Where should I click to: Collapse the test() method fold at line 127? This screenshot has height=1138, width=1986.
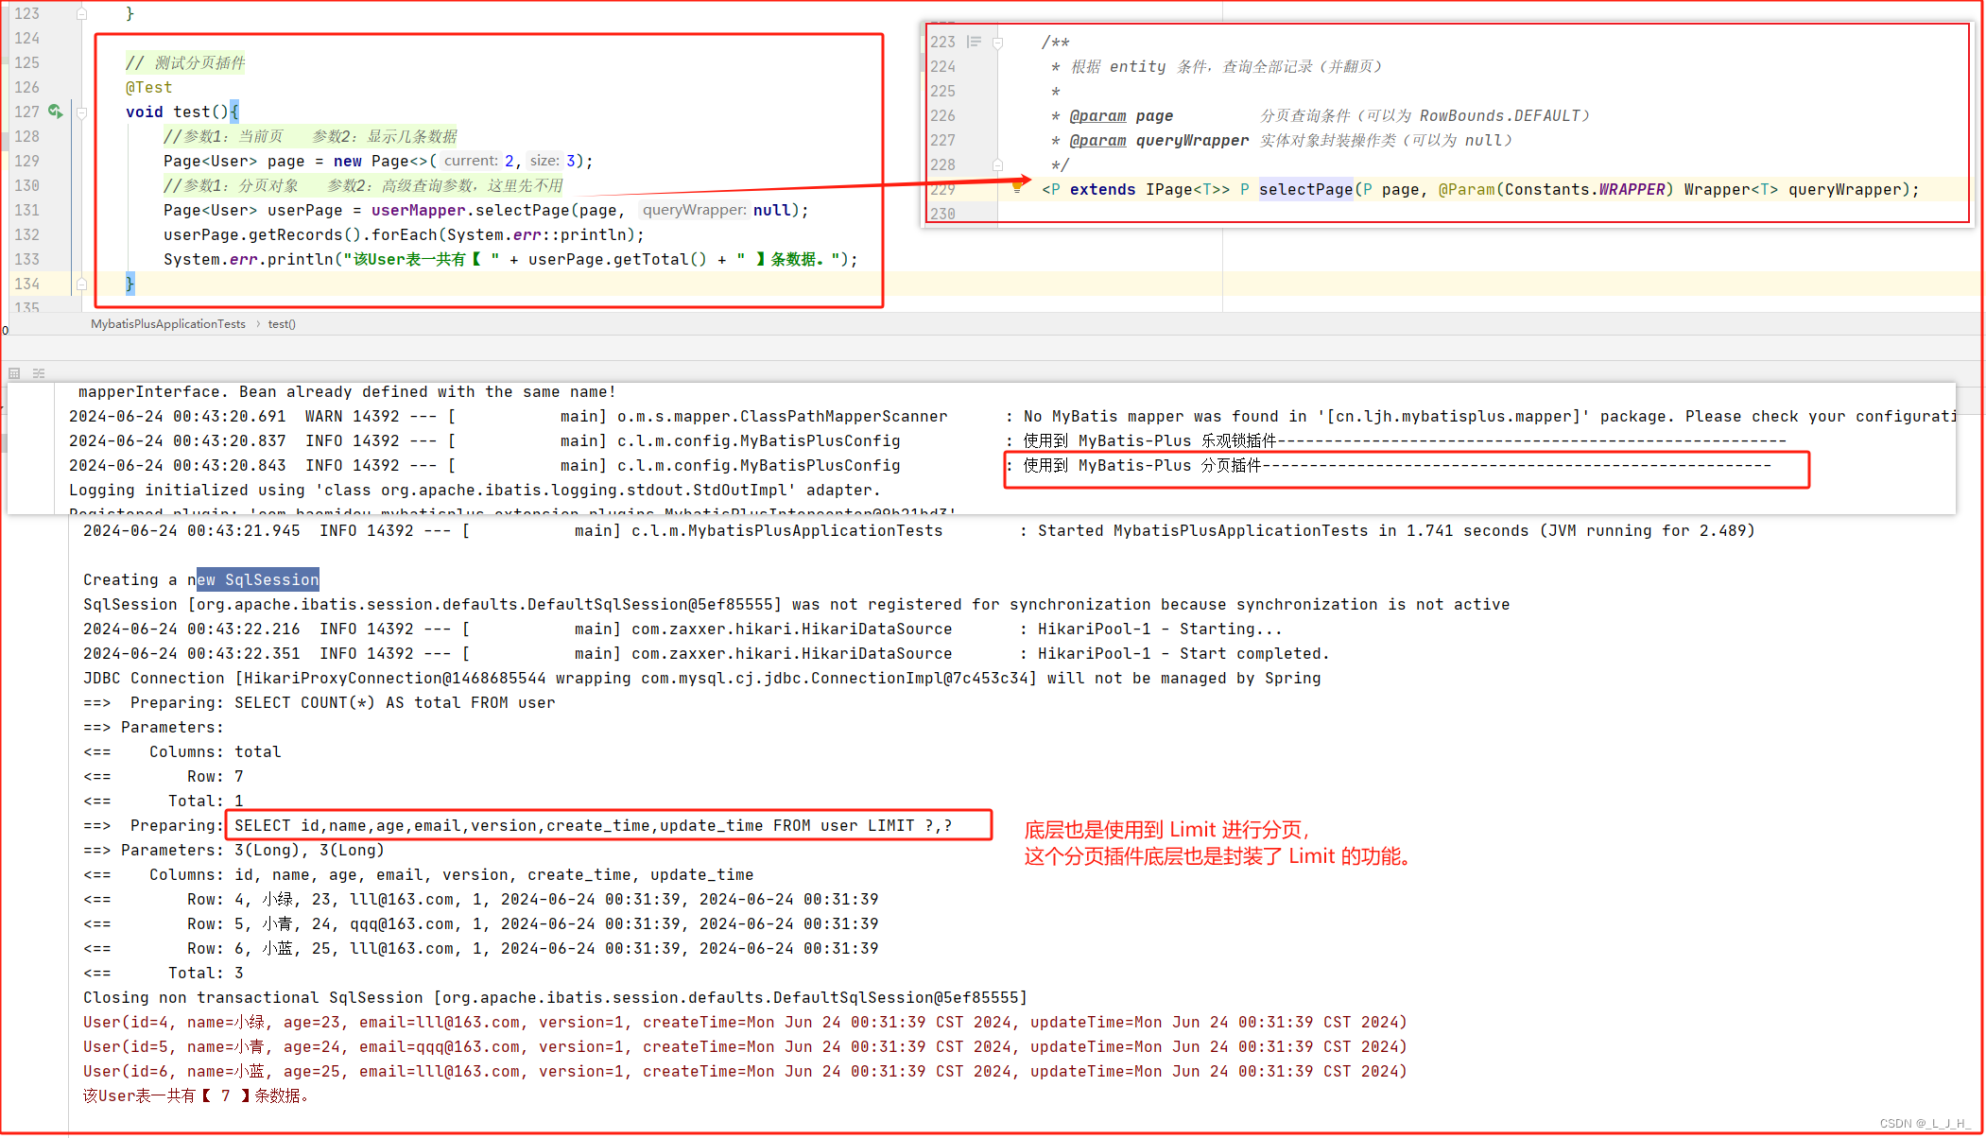pyautogui.click(x=82, y=112)
